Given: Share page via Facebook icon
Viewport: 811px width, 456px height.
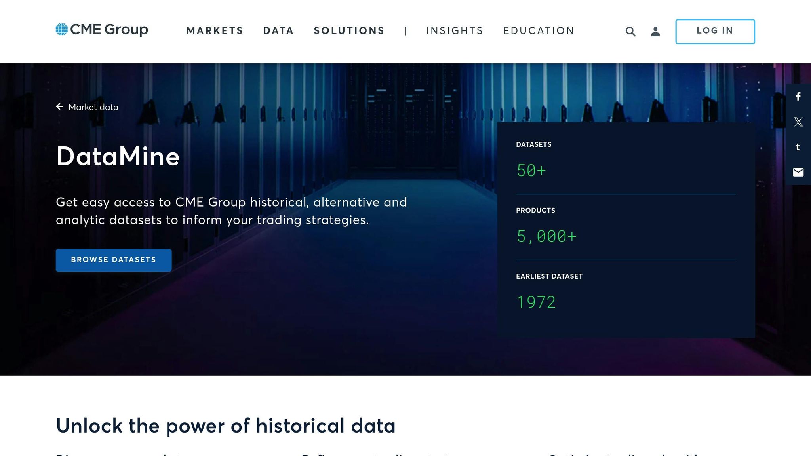Looking at the screenshot, I should 798,97.
